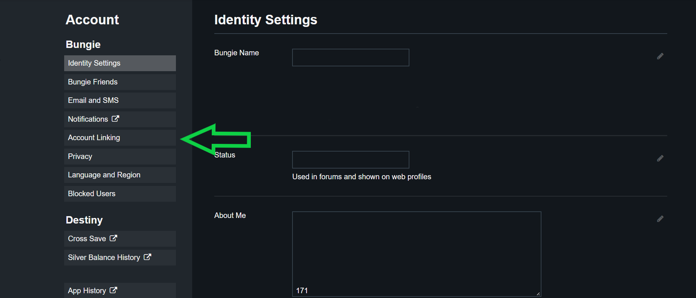Click the Silver Balance History external icon
This screenshot has height=298, width=696.
tap(147, 257)
